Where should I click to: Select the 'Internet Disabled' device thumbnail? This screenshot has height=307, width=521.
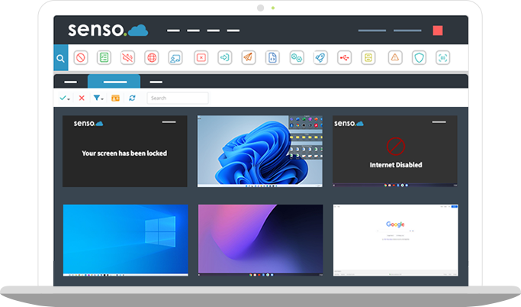[x=395, y=151]
